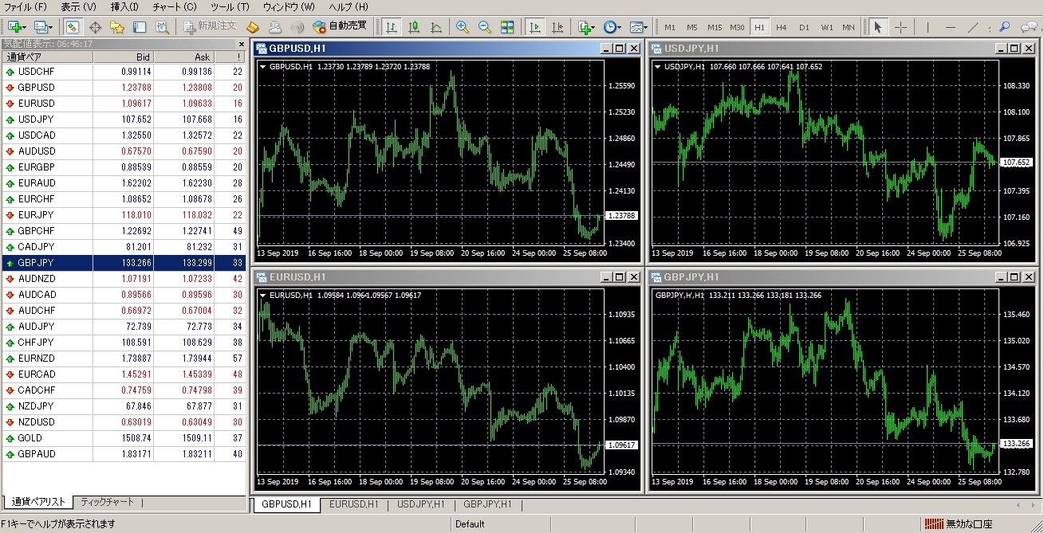Switch to the USDJPY,H1 chart tab
The image size is (1044, 533).
pos(420,504)
